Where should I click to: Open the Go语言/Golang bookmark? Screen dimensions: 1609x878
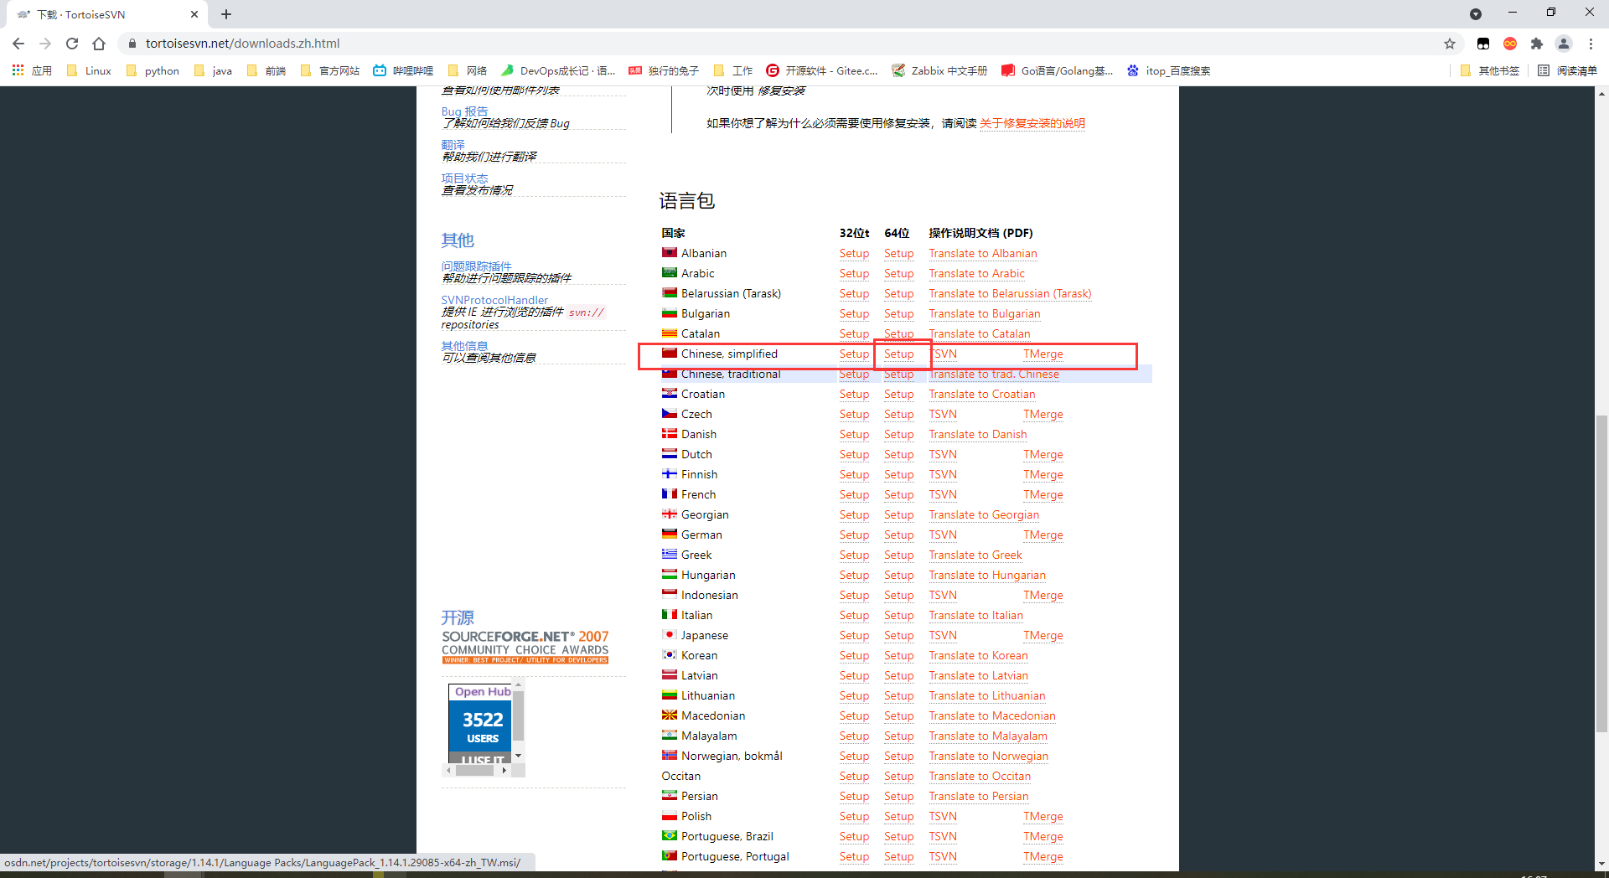(x=1058, y=70)
